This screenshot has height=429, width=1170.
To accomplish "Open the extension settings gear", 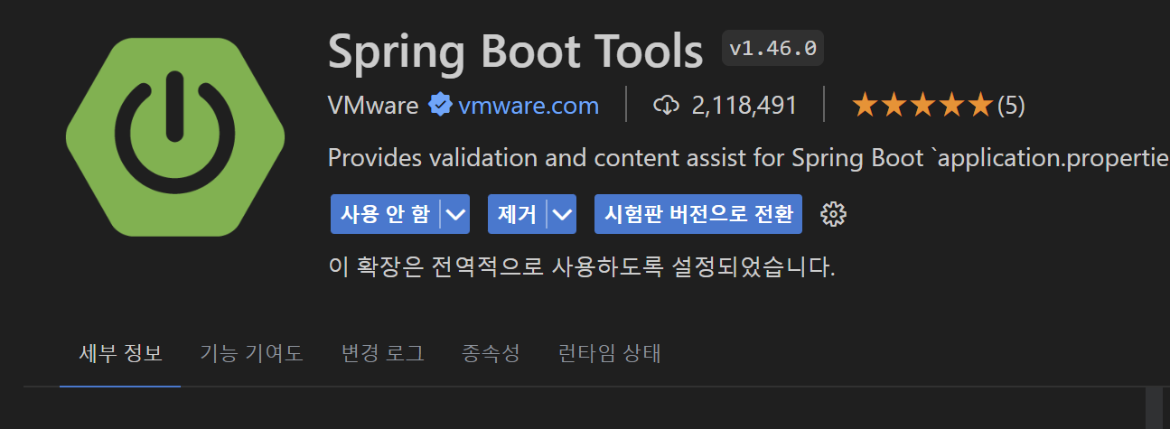I will [x=832, y=214].
